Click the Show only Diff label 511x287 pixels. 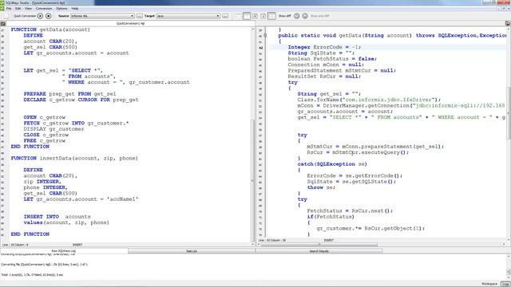[x=319, y=16]
